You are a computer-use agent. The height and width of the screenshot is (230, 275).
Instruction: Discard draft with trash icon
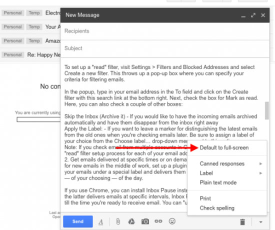pyautogui.click(x=242, y=222)
